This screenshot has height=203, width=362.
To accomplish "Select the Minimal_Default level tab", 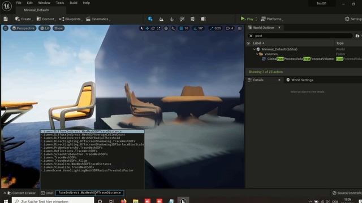I will coord(36,10).
